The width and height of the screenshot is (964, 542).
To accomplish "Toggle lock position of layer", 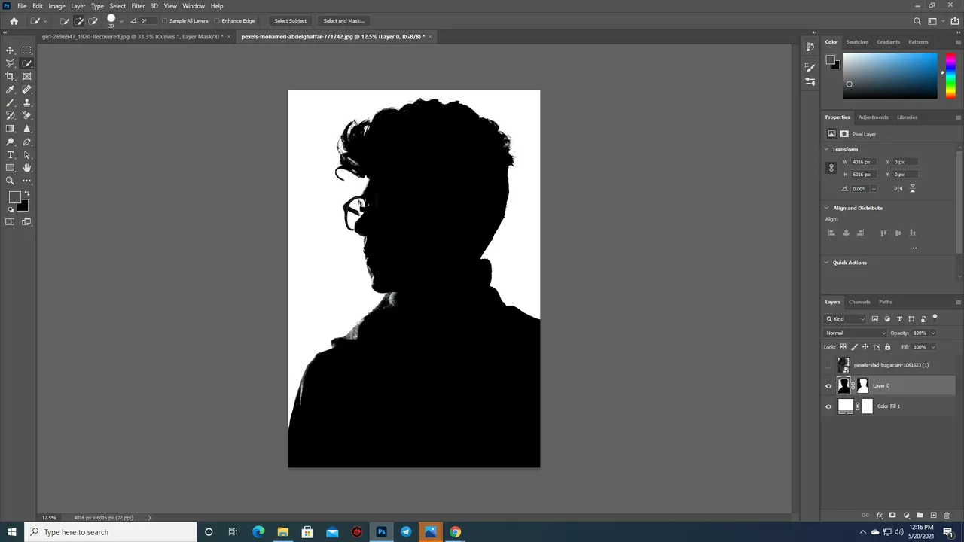I will [x=865, y=347].
